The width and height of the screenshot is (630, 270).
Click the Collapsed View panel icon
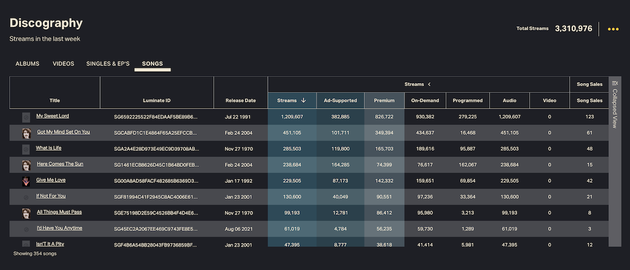pos(615,83)
